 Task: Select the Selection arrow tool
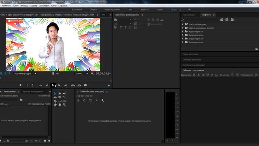55,94
